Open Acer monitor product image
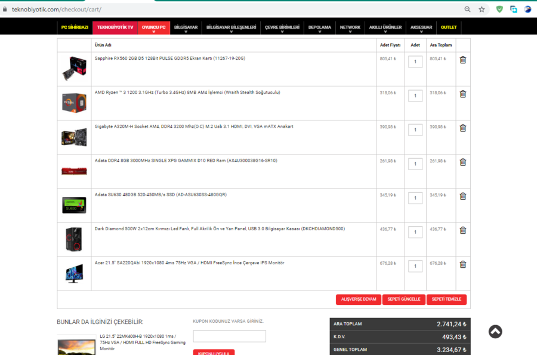This screenshot has width=537, height=355. (x=75, y=273)
